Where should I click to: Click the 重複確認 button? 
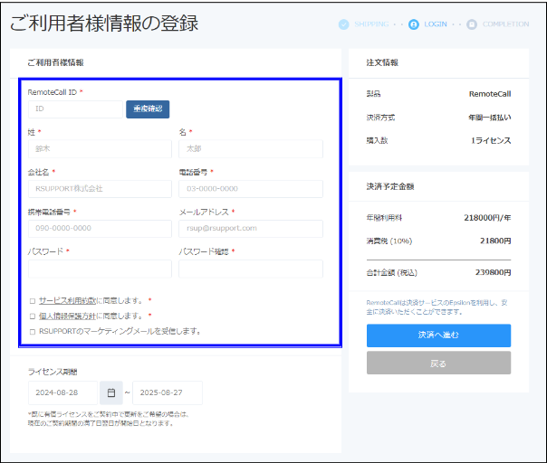(x=148, y=109)
